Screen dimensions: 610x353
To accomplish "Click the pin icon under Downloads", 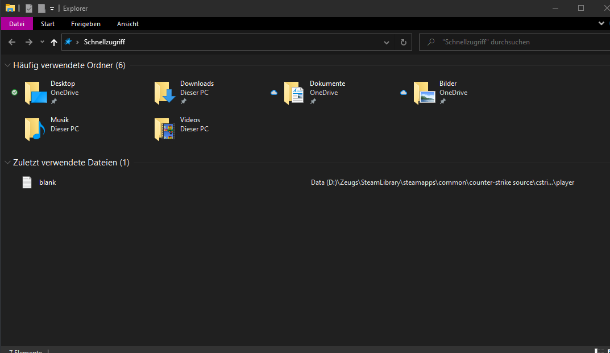I will pos(184,101).
